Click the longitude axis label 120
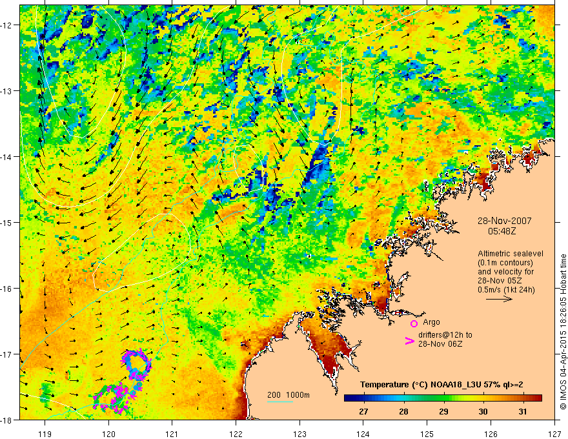 click(x=108, y=434)
